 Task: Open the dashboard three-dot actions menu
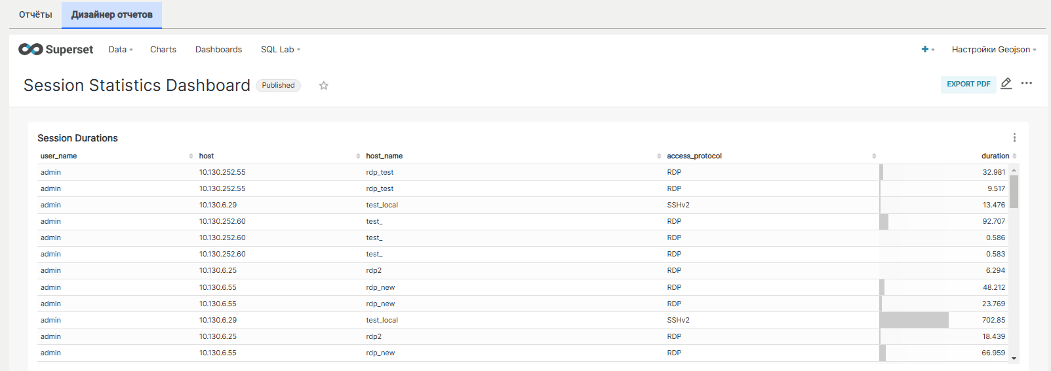pyautogui.click(x=1027, y=83)
